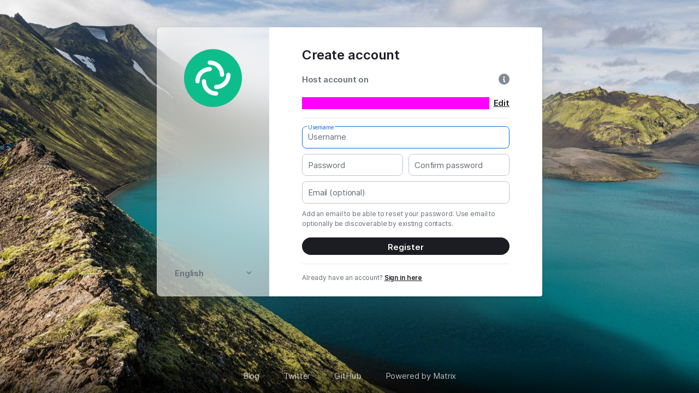Edit the homeserver address
This screenshot has width=699, height=393.
pyautogui.click(x=501, y=103)
